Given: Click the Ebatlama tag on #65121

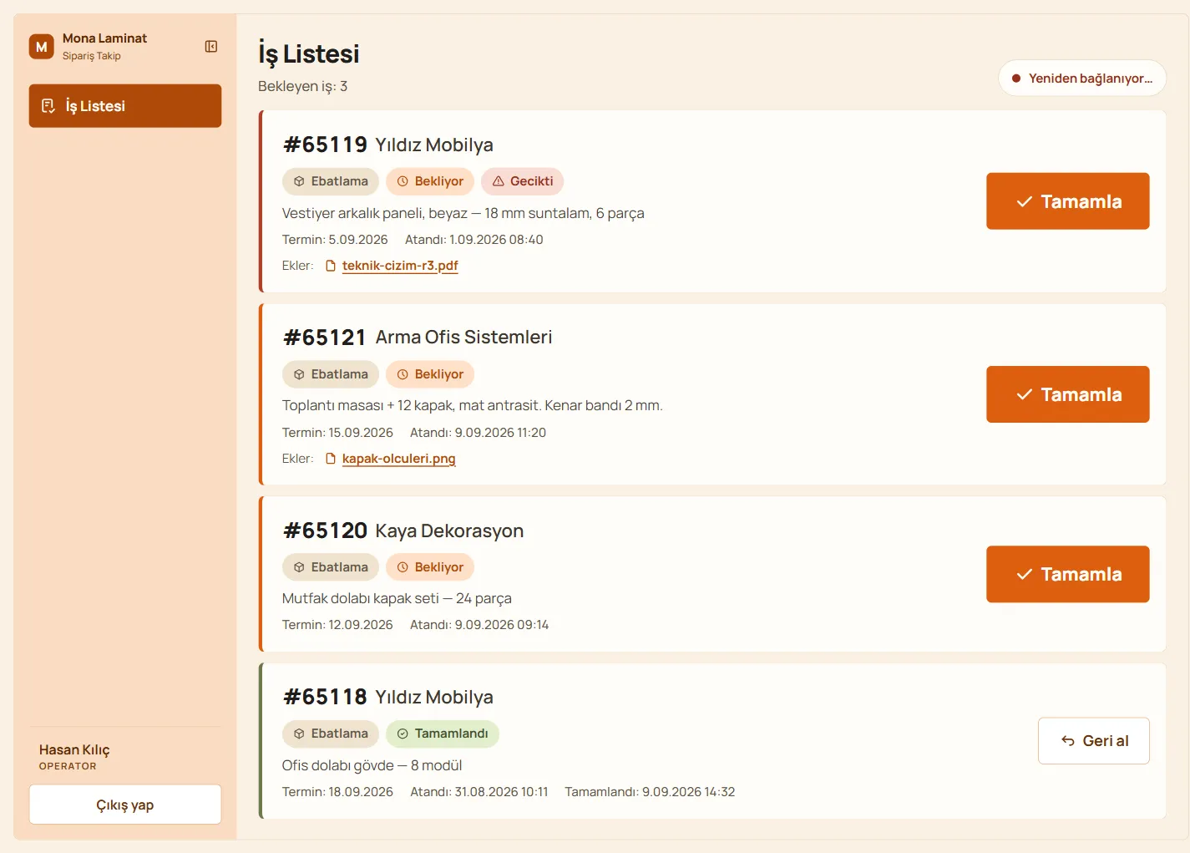Looking at the screenshot, I should pyautogui.click(x=331, y=374).
